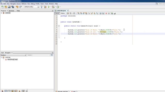
Task: Click the New File toolbar icon
Action: tap(3, 7)
